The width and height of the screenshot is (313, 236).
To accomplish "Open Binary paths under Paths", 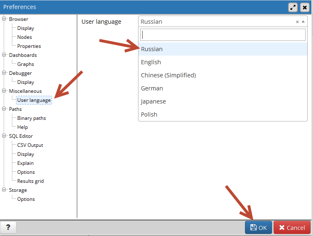I will [32, 118].
